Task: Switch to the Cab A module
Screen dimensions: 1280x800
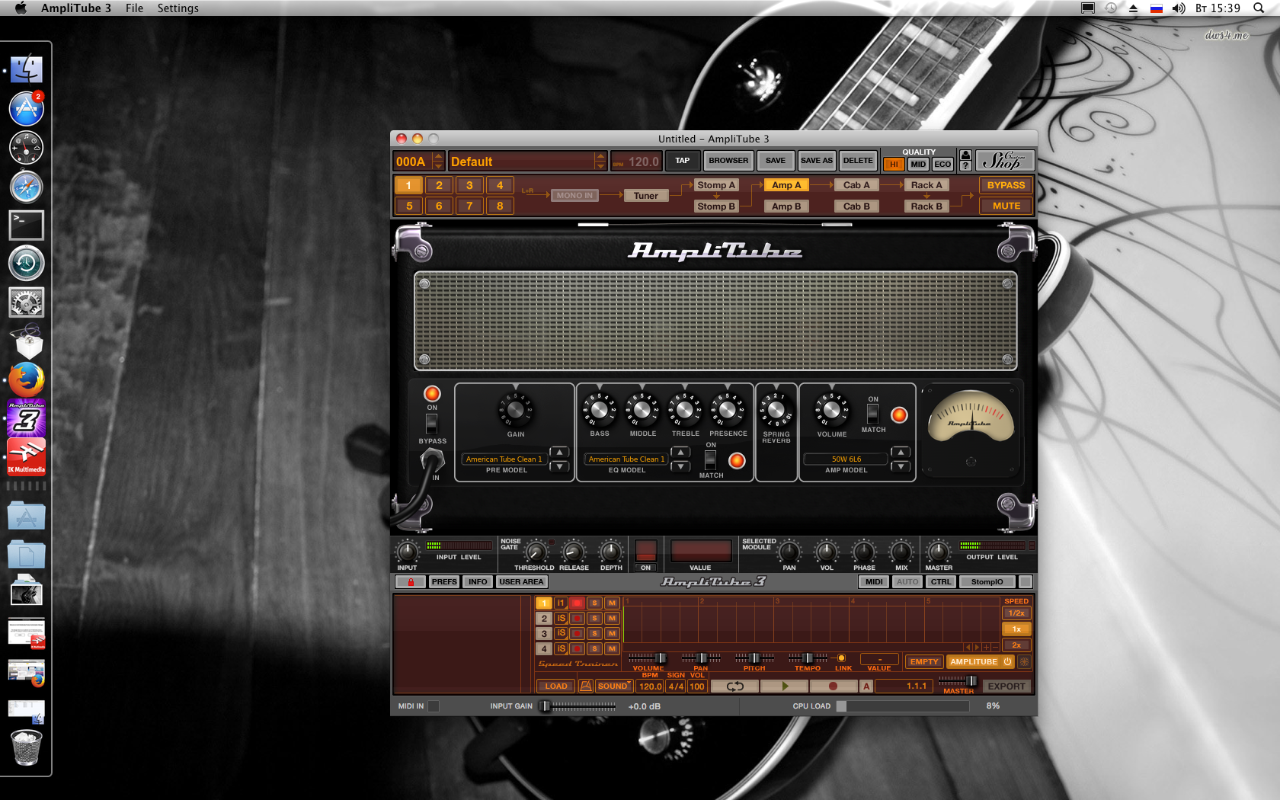Action: 856,185
